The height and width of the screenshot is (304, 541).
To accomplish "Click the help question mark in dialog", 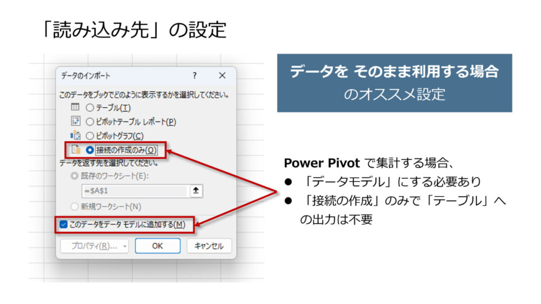I will point(194,75).
